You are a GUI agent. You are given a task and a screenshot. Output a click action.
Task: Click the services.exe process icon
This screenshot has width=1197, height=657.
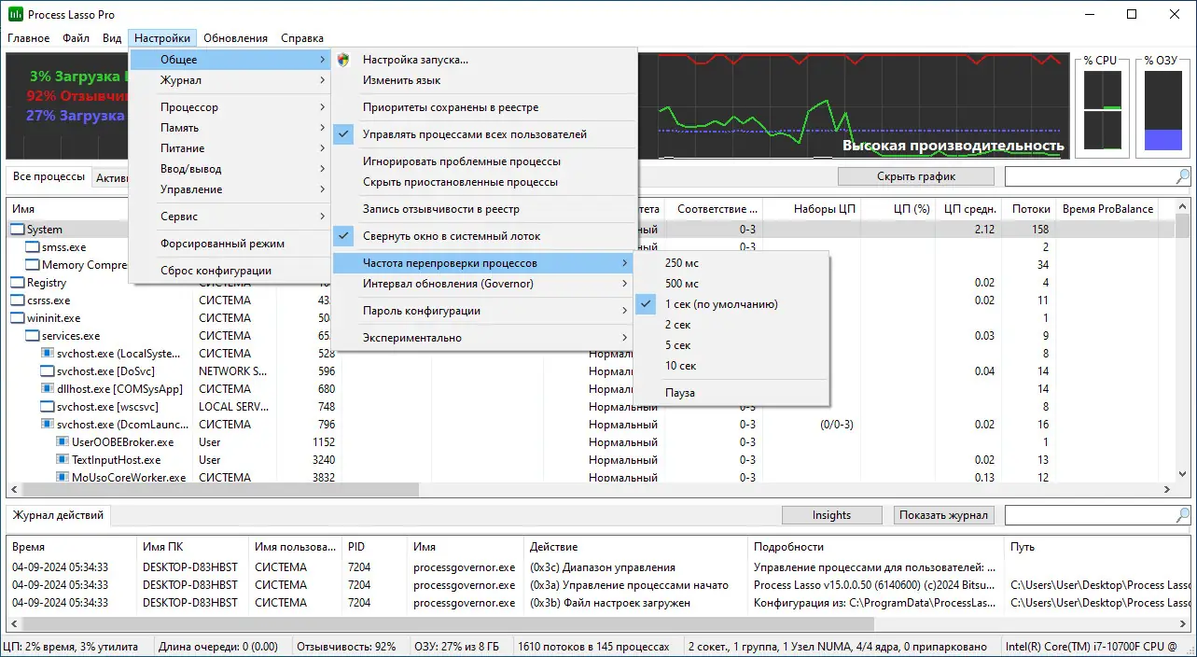click(x=33, y=336)
